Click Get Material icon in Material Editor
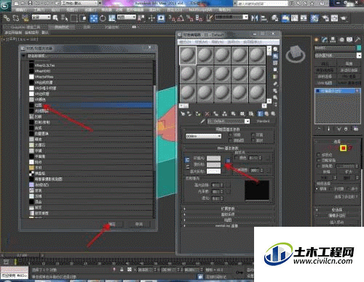Image resolution: width=364 pixels, height=282 pixels. tap(183, 113)
